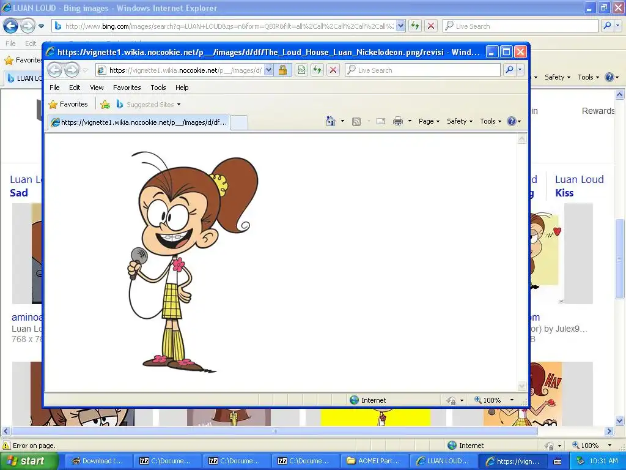Click the Refresh button in front window
626x470 pixels.
[x=317, y=70]
